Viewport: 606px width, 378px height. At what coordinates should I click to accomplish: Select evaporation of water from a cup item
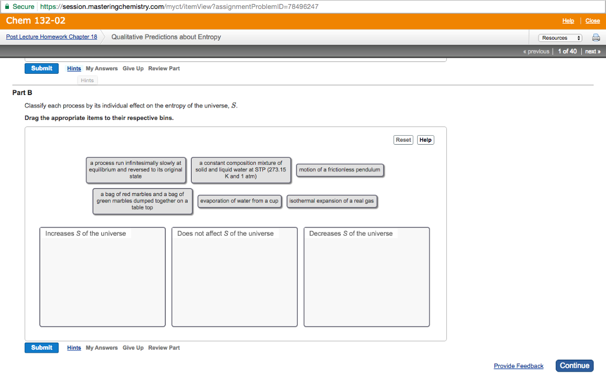pyautogui.click(x=239, y=201)
